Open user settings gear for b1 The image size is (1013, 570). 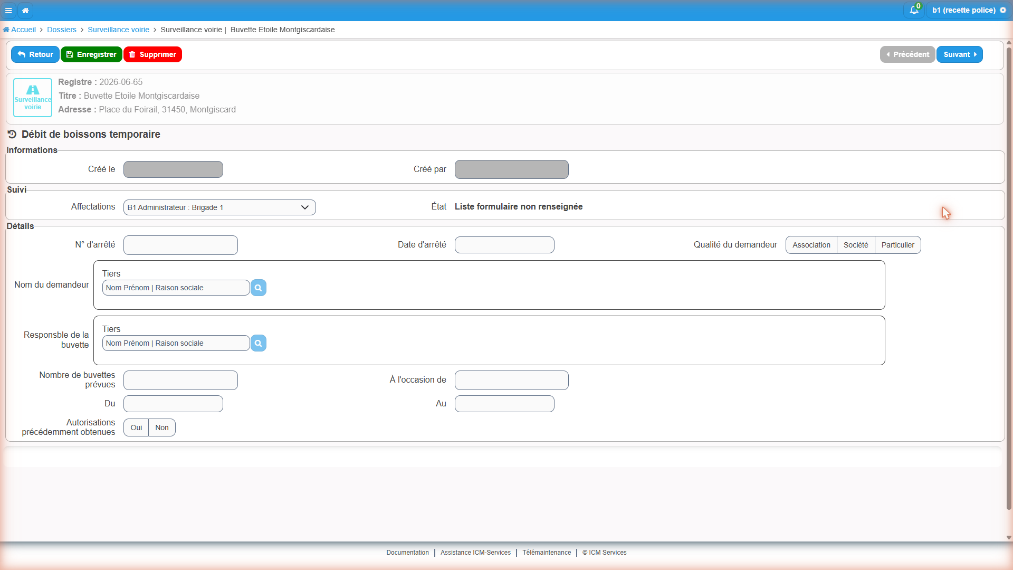(1003, 10)
